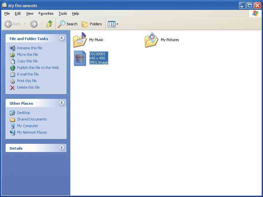Click the Copy this file icon
The image size is (263, 197).
(12, 61)
